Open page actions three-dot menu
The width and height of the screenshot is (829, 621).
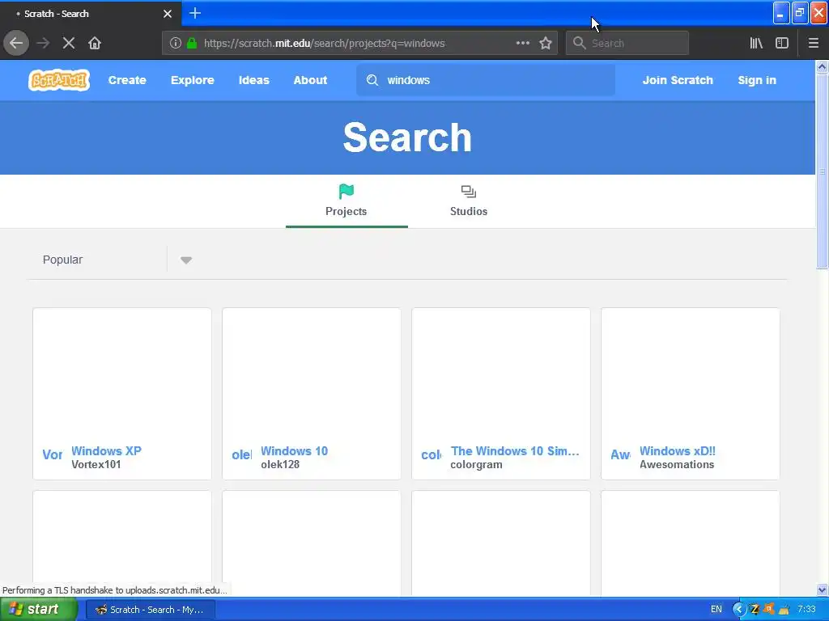[522, 43]
